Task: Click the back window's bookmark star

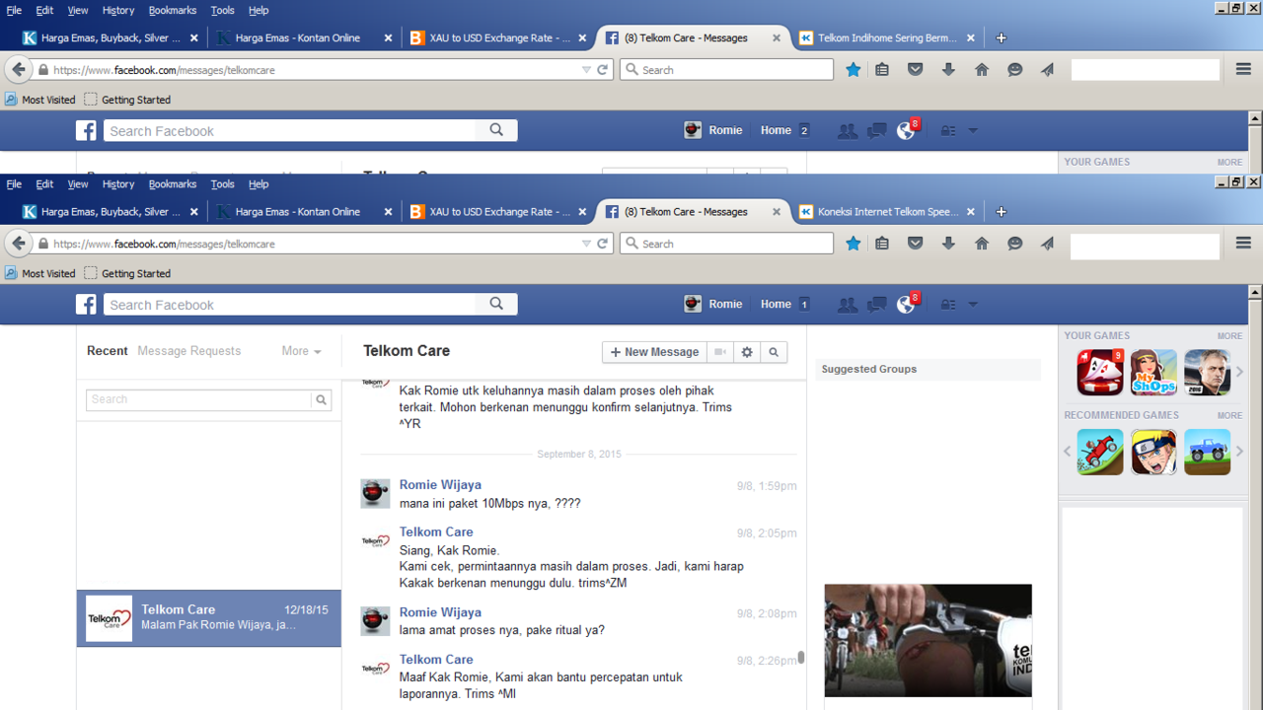Action: tap(854, 70)
